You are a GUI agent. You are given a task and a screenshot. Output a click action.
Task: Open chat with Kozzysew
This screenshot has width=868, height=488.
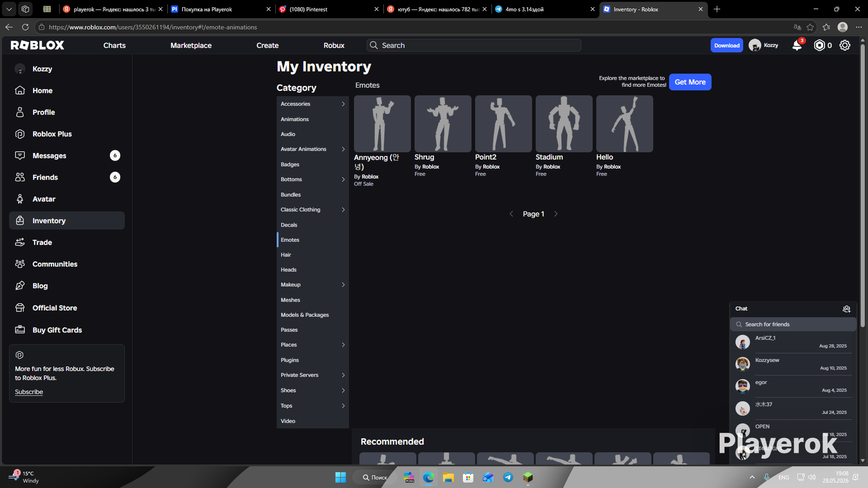tap(793, 364)
